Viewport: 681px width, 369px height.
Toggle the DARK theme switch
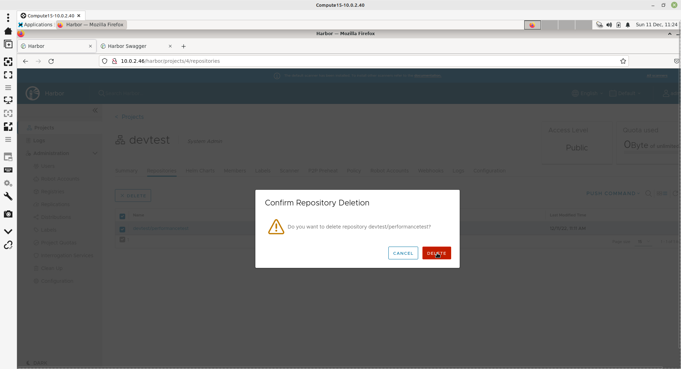tap(37, 363)
